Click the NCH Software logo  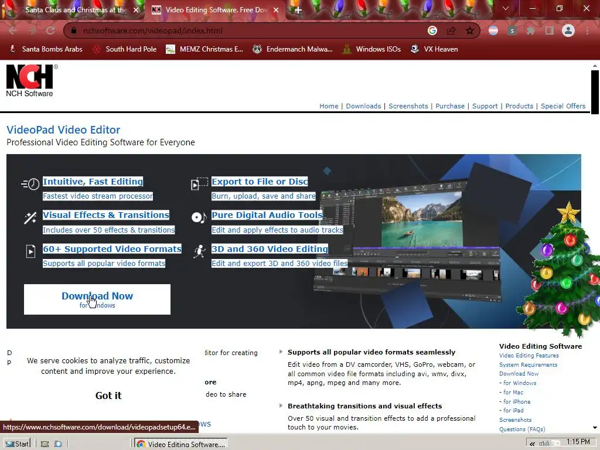[x=30, y=80]
